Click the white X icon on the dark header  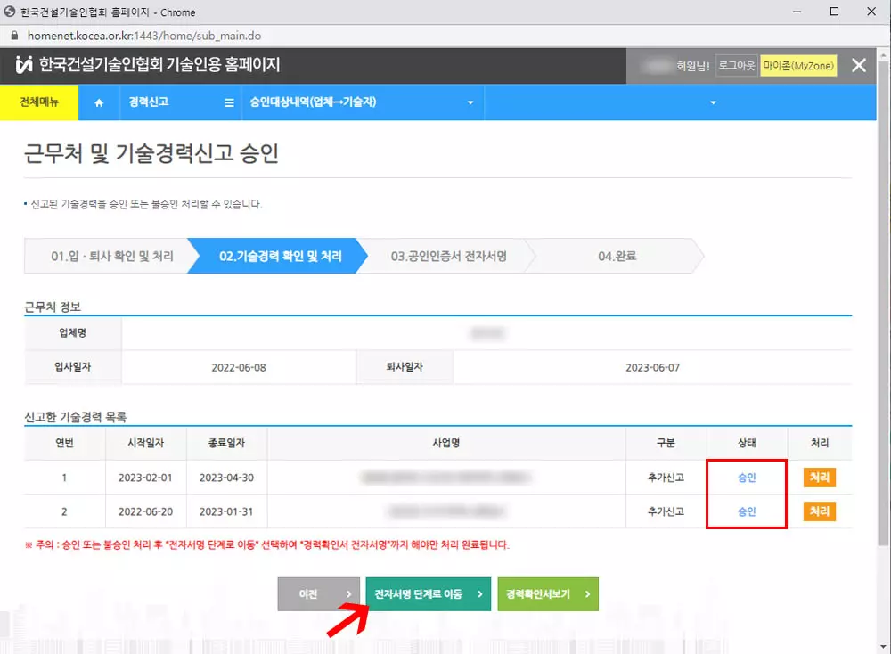[x=858, y=65]
